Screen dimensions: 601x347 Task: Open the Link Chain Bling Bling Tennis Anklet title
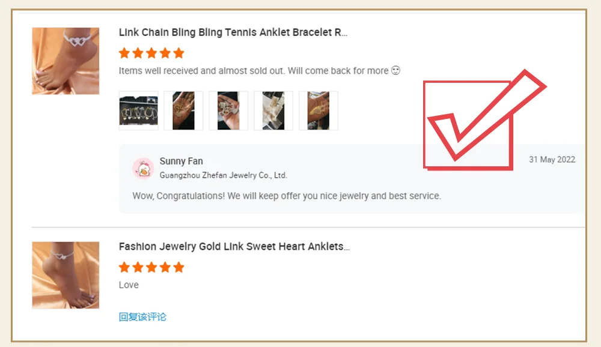tap(233, 32)
